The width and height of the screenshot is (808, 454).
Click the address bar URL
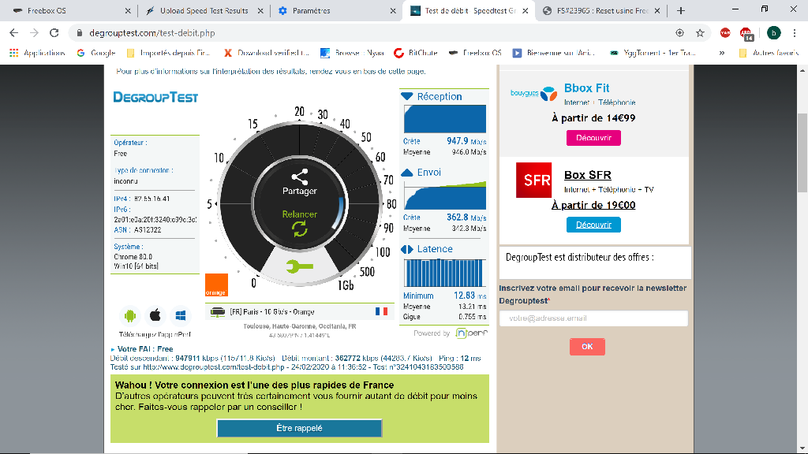coord(152,33)
